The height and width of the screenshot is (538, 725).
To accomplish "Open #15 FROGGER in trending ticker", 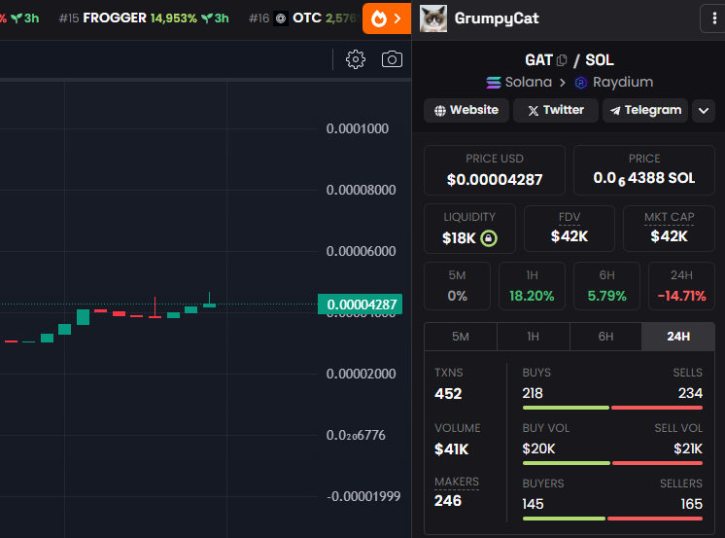I will pos(144,18).
